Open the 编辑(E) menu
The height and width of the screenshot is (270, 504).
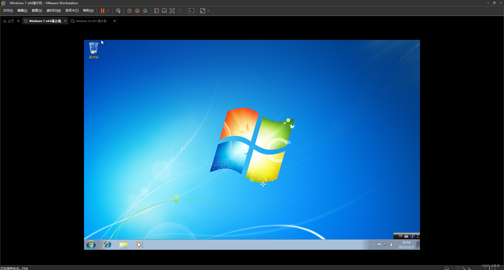[22, 10]
